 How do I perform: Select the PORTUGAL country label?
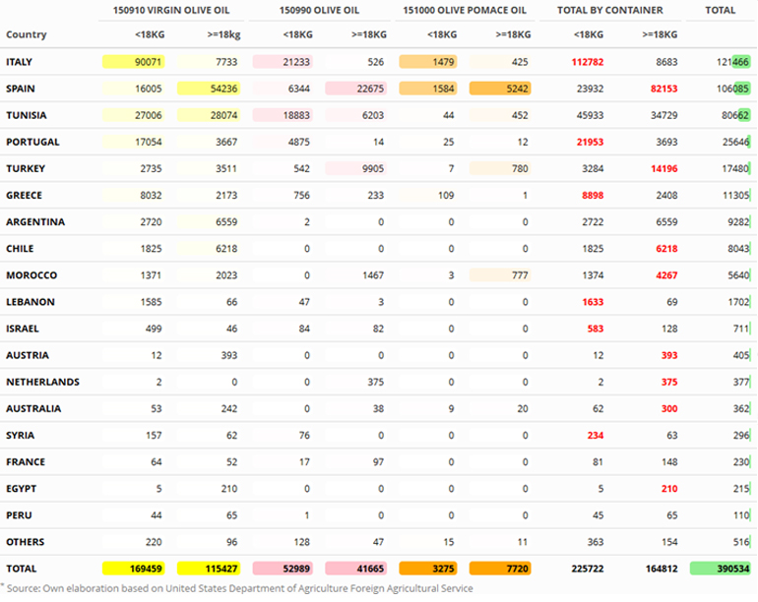32,142
